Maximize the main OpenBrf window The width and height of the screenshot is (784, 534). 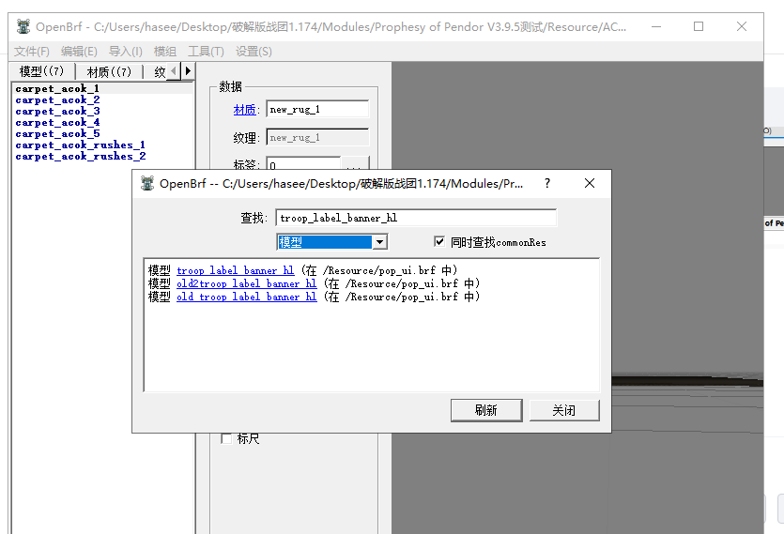coord(699,26)
